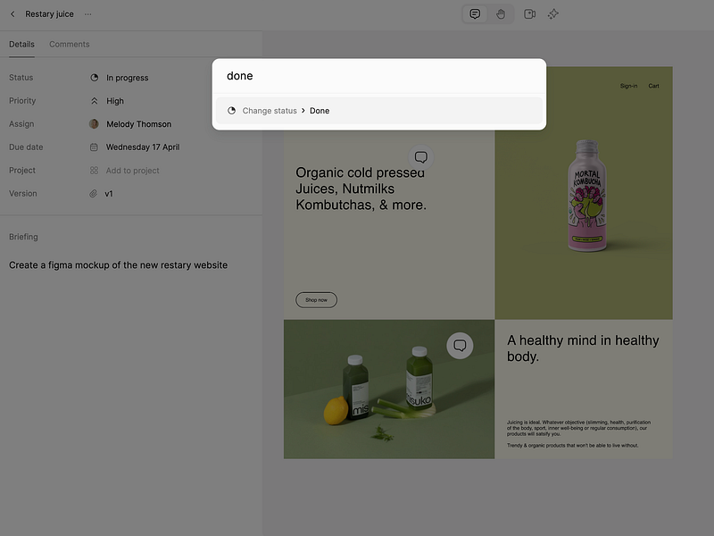714x536 pixels.
Task: Click 'A healthy mind in healthy body.' heading
Action: (x=583, y=348)
